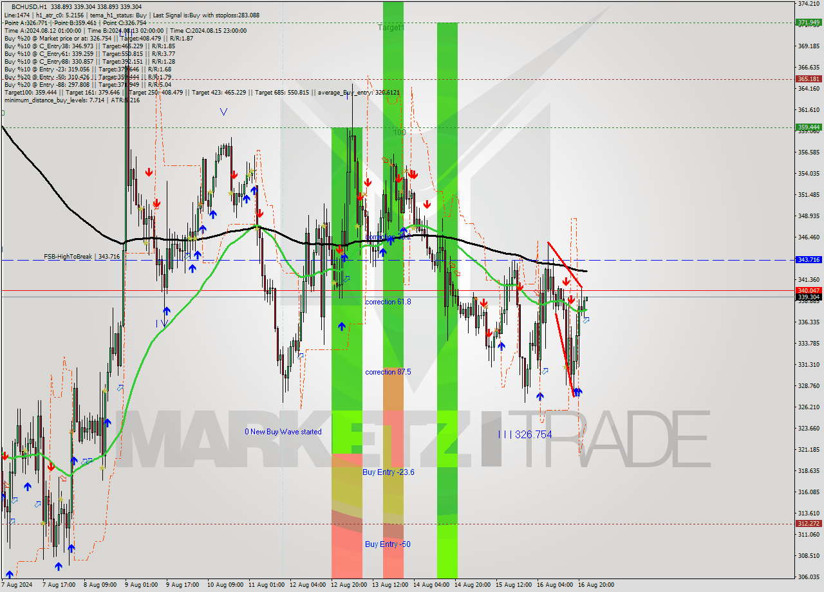Click the '12 Aug 20:00' time label
Image resolution: width=824 pixels, height=592 pixels.
tap(349, 585)
